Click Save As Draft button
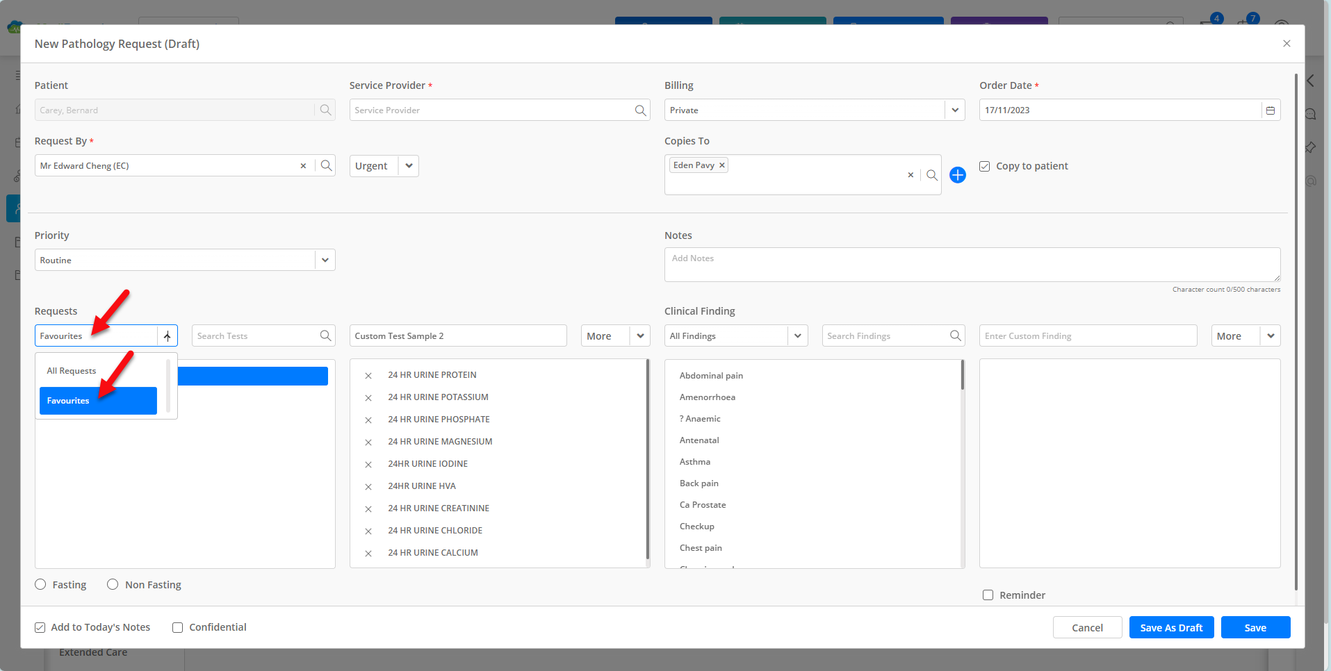 1171,627
